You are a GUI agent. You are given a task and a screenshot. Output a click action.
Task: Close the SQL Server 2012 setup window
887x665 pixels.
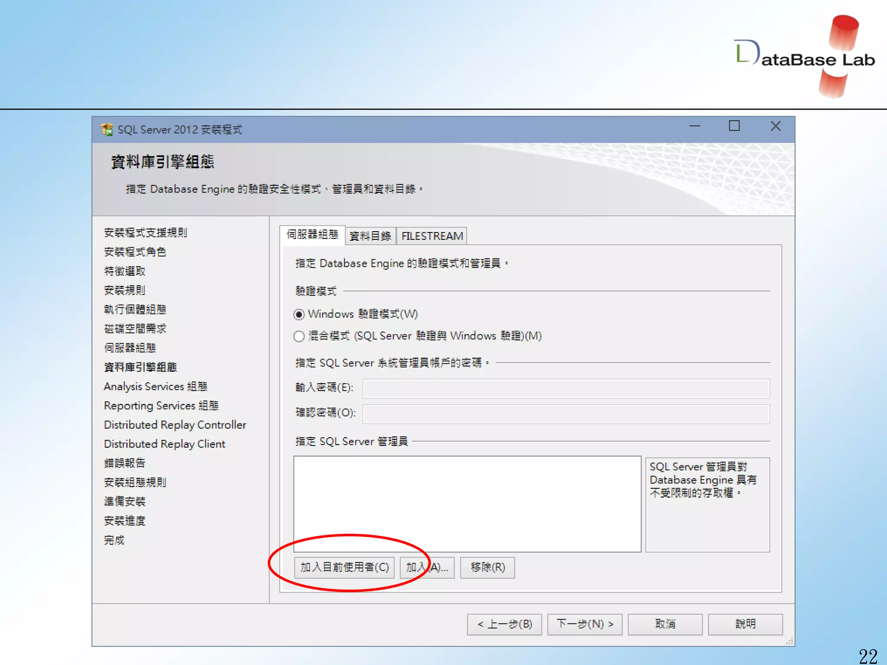pos(775,126)
